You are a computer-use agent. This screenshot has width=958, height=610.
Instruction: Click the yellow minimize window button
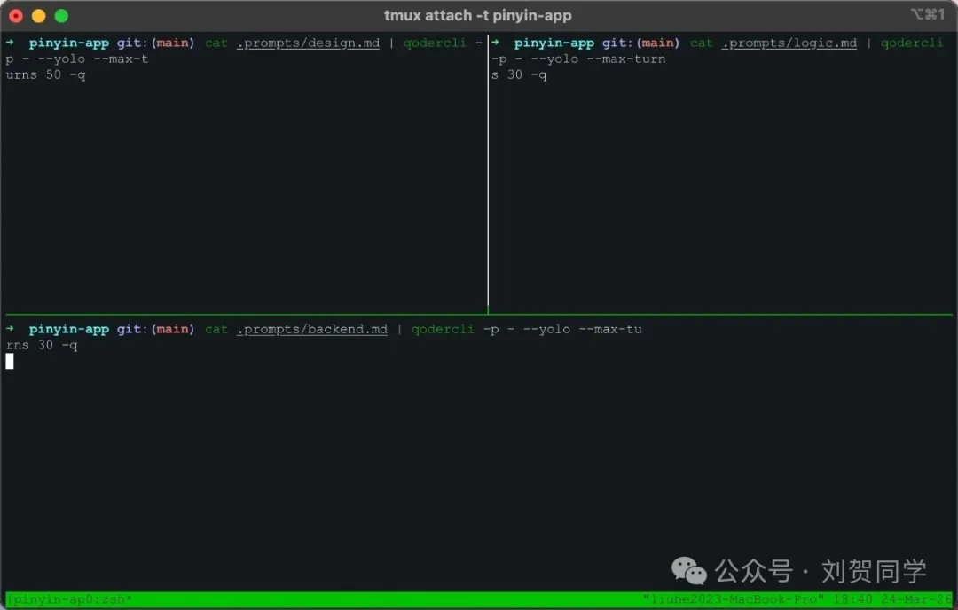tap(38, 16)
